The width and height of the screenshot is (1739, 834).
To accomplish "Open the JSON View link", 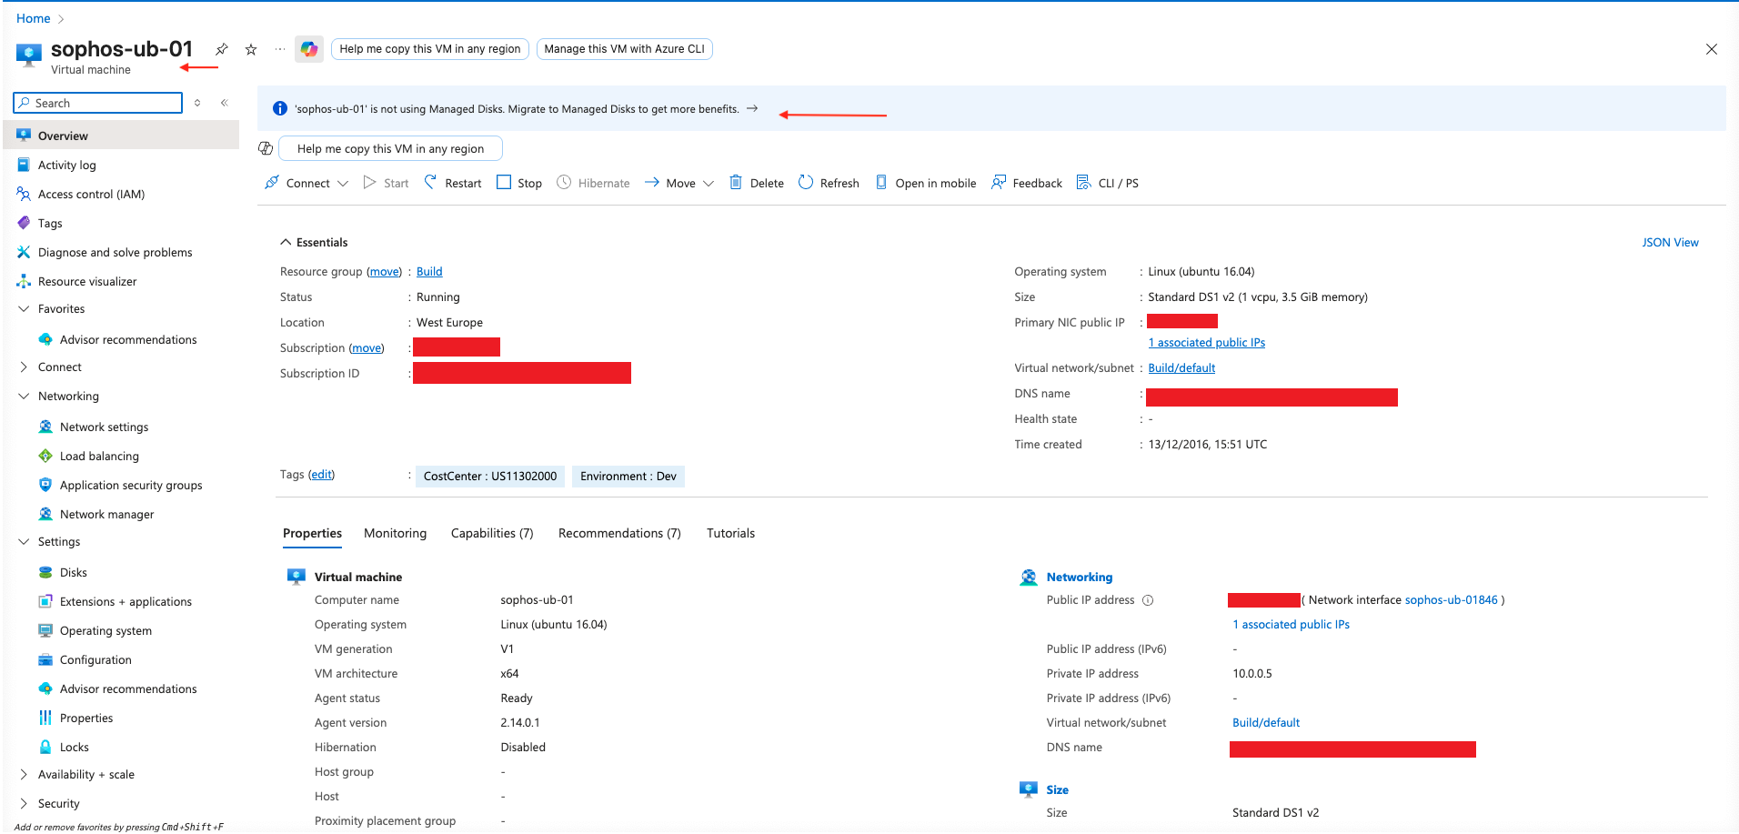I will coord(1670,243).
